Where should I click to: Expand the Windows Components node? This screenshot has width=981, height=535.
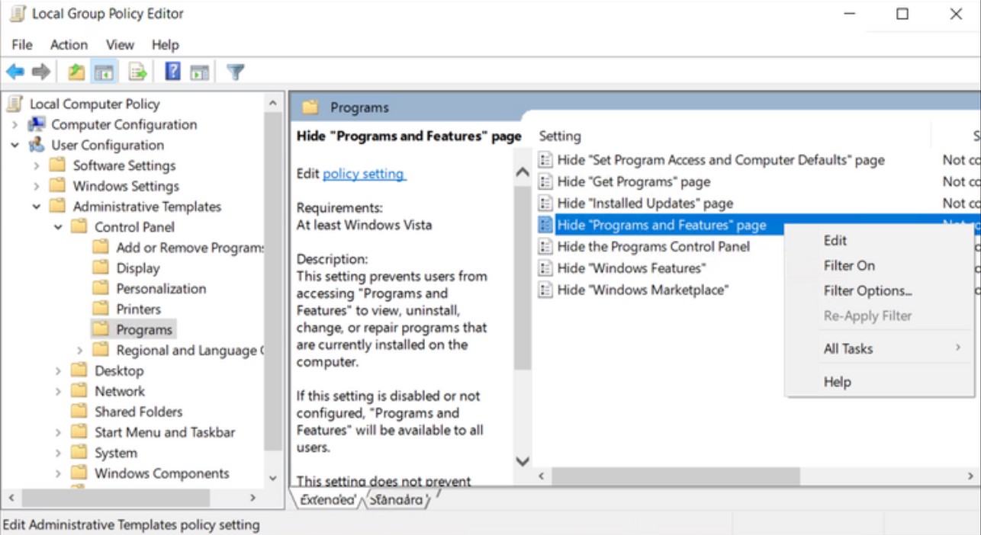(x=58, y=474)
